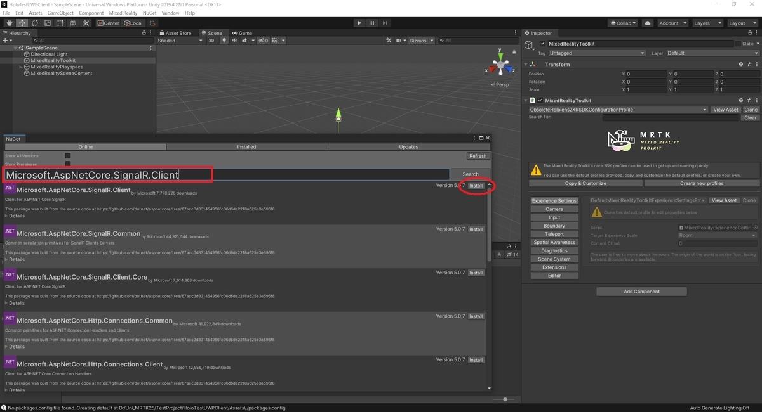Click the NuGet package search field
Image resolution: width=762 pixels, height=412 pixels.
[x=226, y=174]
